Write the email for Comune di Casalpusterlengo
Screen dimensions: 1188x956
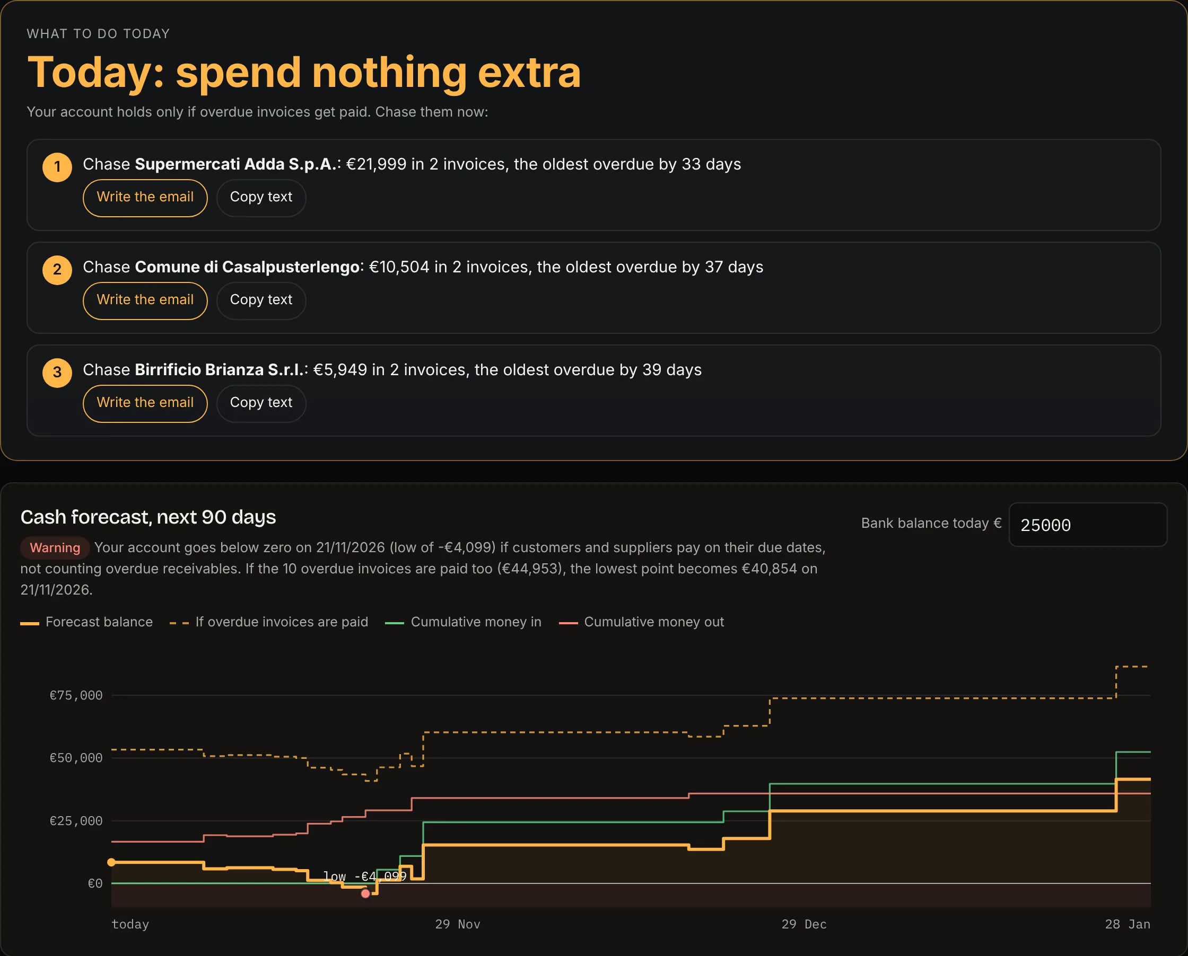[145, 300]
